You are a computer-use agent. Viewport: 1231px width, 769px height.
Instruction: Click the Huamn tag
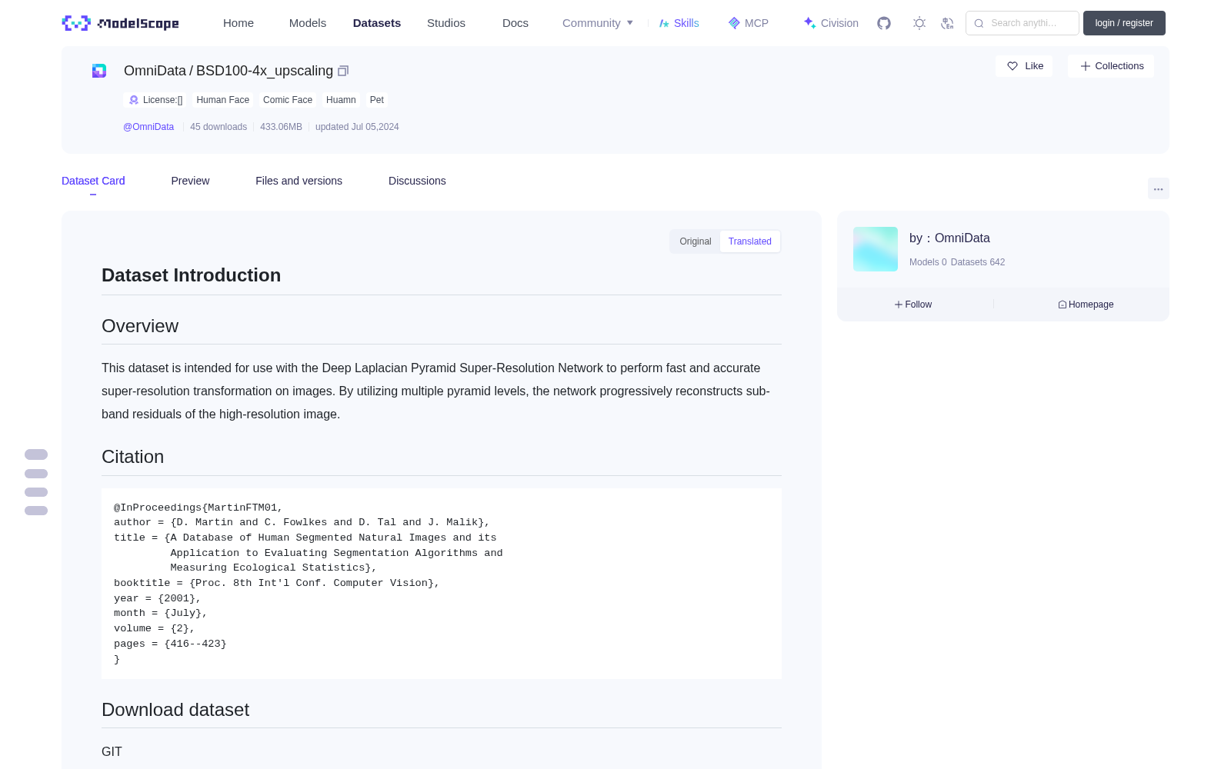click(x=341, y=100)
